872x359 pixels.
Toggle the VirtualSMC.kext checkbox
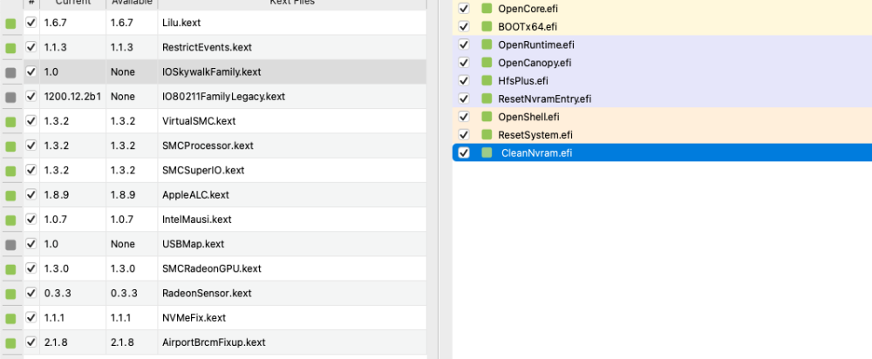31,120
